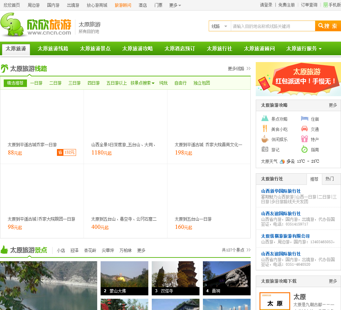Viewport: 341px width, 310px height.
Task: Open the 蒙山大佛 attraction thumbnail
Action: pos(124,278)
